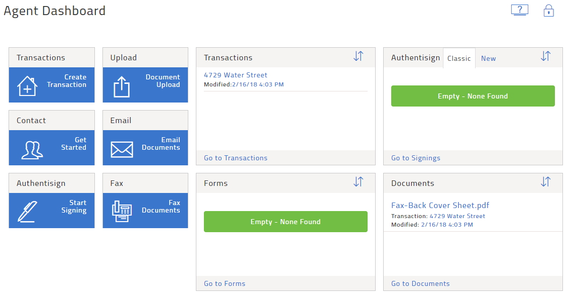Image resolution: width=571 pixels, height=299 pixels.
Task: Toggle sort order on the Documents widget
Action: (545, 182)
